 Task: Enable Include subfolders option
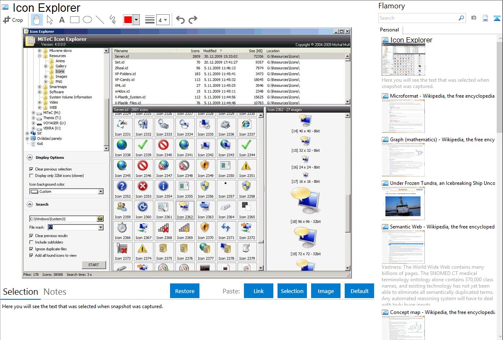coord(31,242)
